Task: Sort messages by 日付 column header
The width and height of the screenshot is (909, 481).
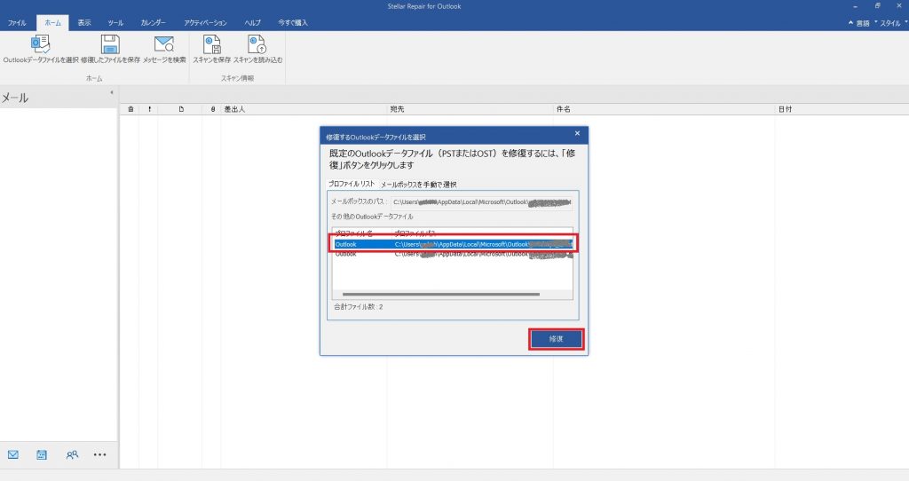Action: click(x=785, y=109)
